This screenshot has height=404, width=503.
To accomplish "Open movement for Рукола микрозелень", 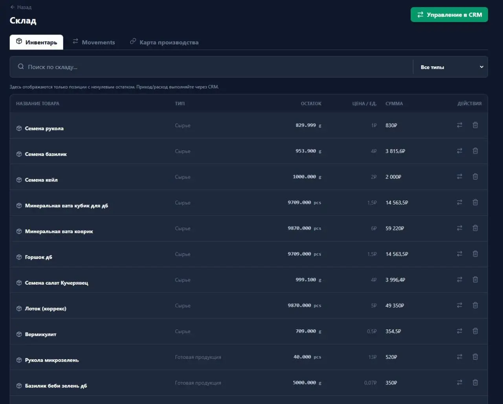I will coord(459,357).
